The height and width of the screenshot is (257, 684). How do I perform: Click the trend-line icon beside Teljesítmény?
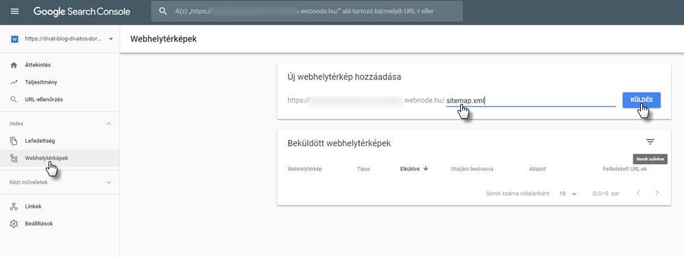coord(14,82)
